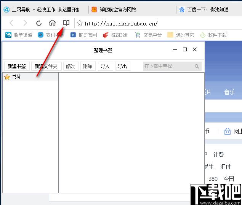242x205 pixels.
Task: Click the browser forward arrow
Action: point(25,23)
